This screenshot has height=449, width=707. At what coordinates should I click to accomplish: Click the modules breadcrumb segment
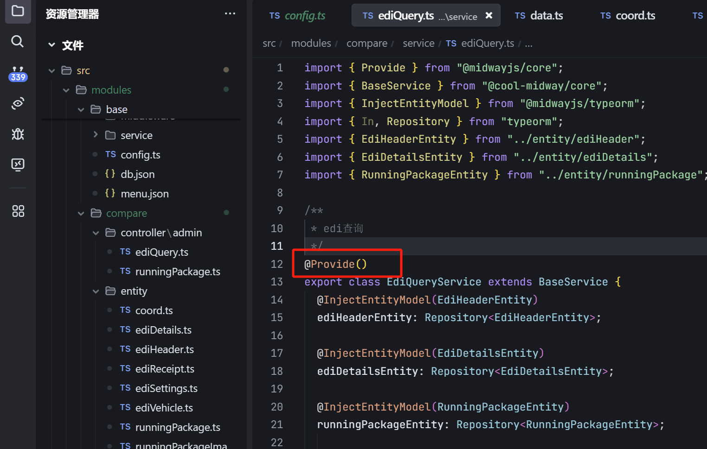click(311, 44)
